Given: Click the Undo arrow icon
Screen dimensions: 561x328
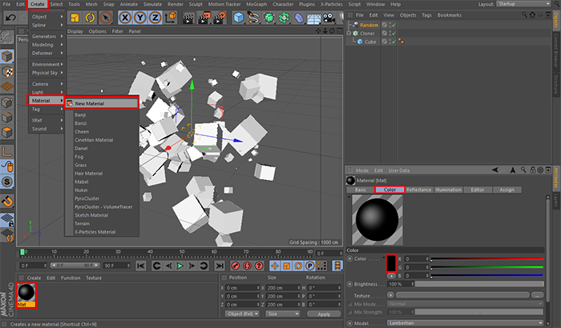Looking at the screenshot, I should point(10,18).
